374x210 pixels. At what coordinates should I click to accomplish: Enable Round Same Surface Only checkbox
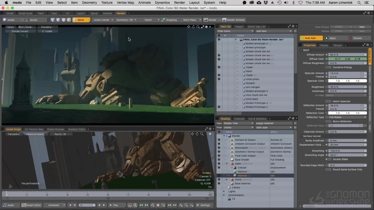(328, 170)
